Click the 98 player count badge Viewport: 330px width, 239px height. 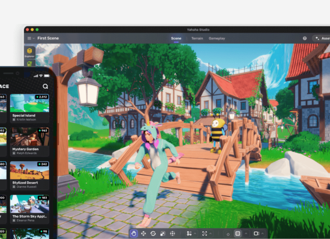pyautogui.click(x=44, y=231)
